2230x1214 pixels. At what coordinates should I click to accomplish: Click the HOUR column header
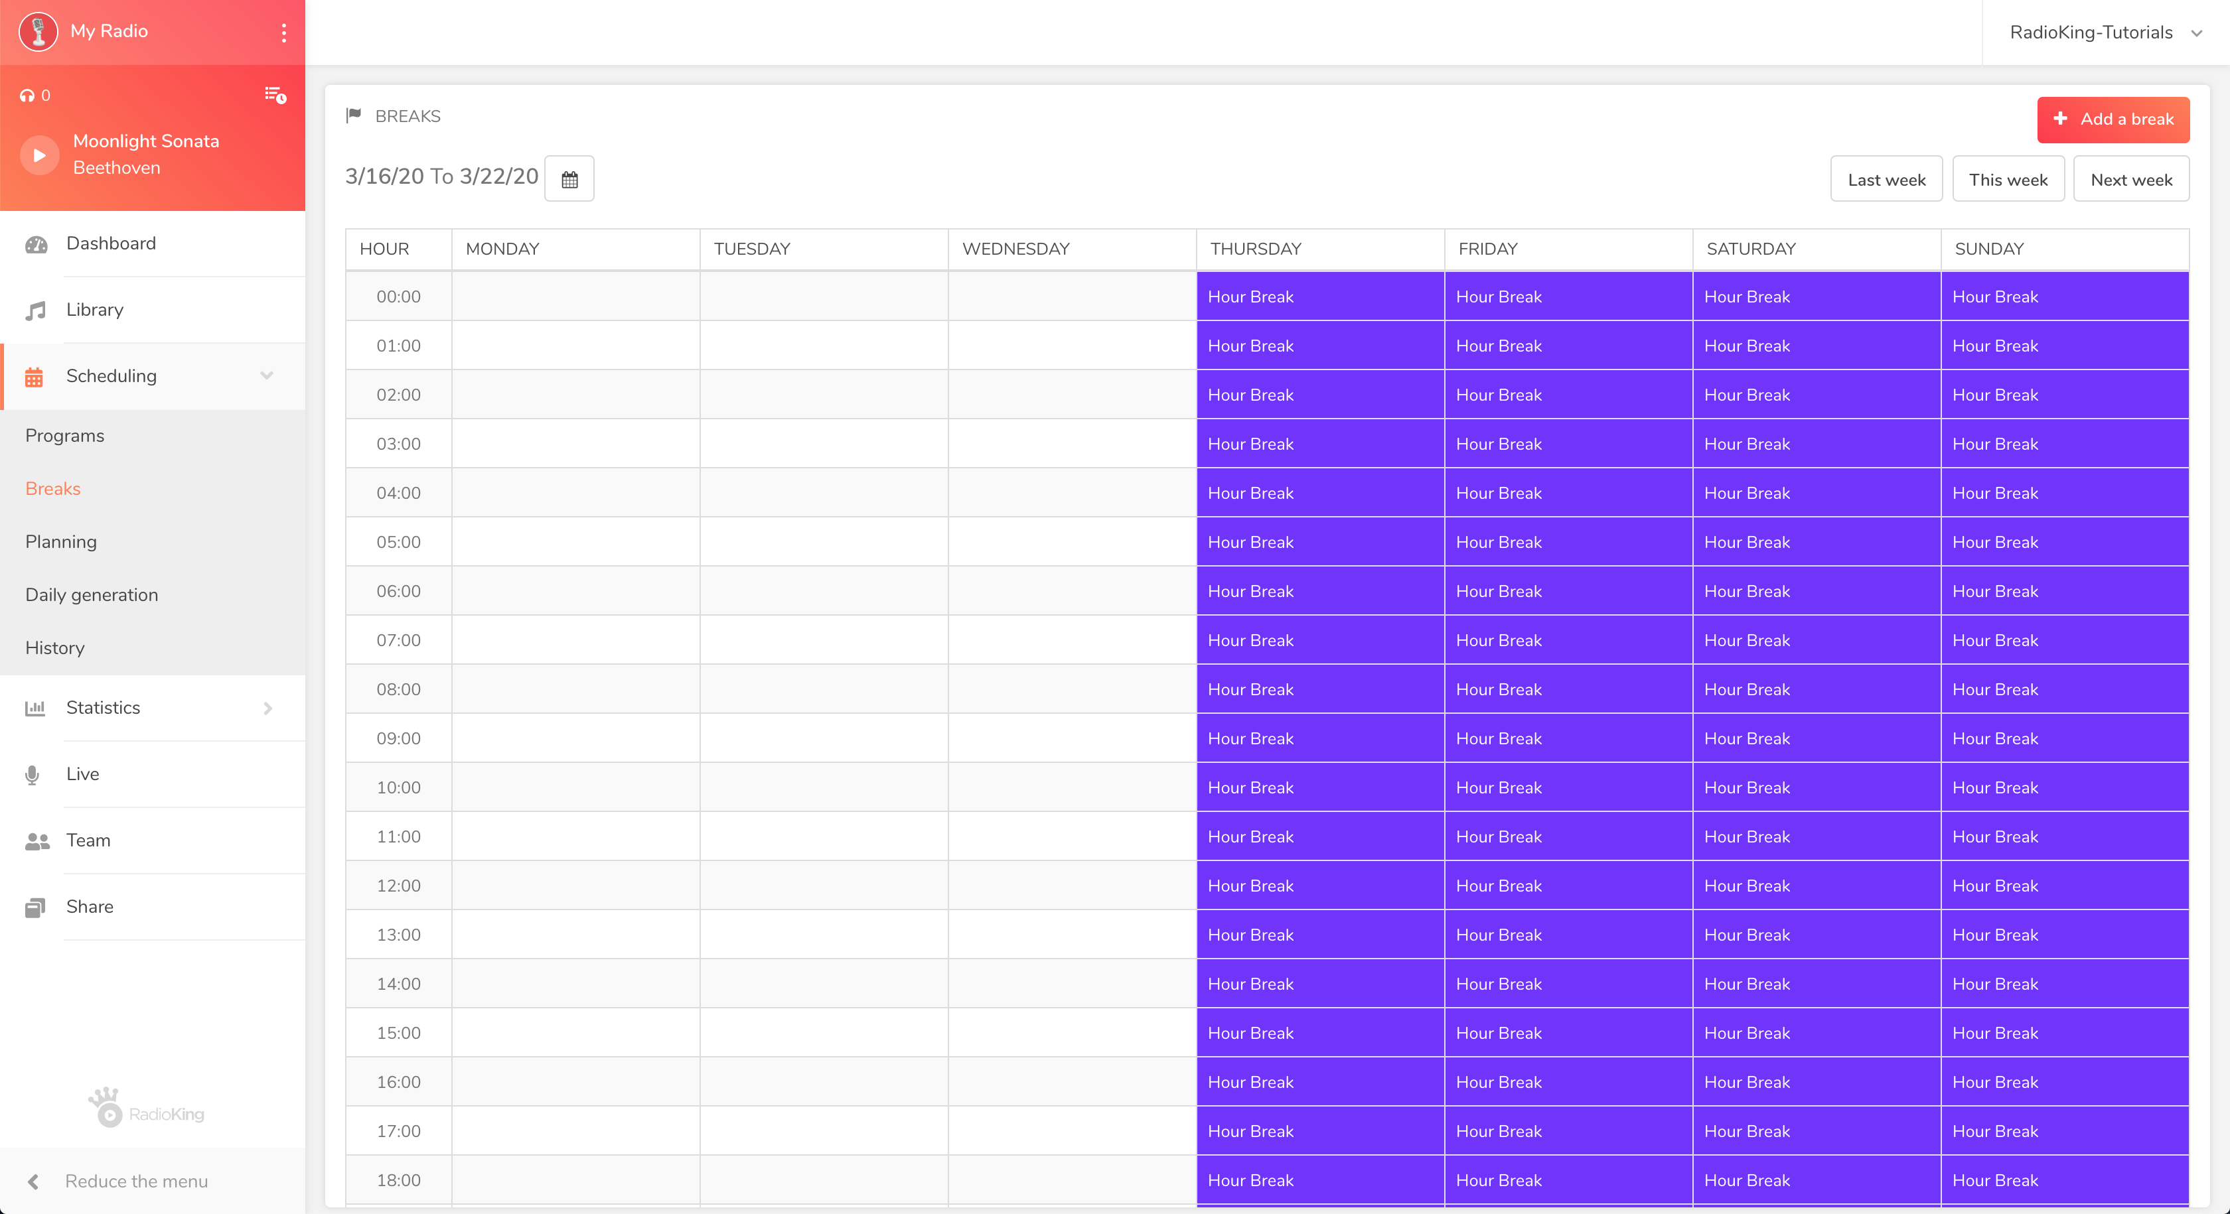pyautogui.click(x=398, y=249)
